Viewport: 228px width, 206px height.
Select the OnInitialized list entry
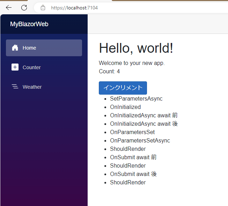tap(125, 107)
